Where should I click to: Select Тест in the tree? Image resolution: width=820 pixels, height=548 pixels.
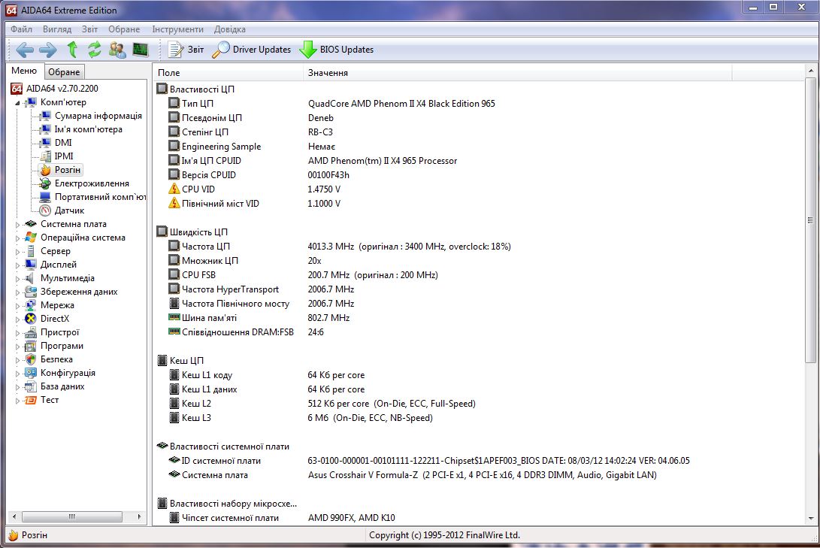tap(42, 400)
